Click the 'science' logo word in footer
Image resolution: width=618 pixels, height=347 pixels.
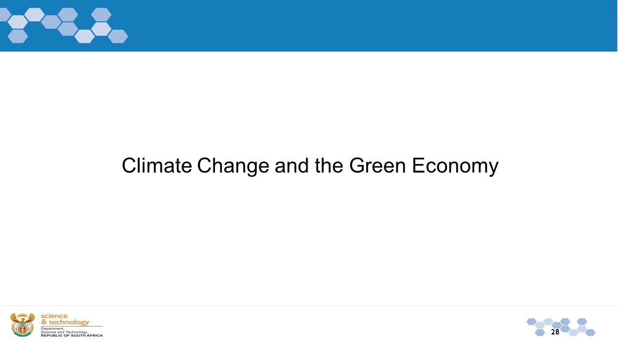(54, 316)
